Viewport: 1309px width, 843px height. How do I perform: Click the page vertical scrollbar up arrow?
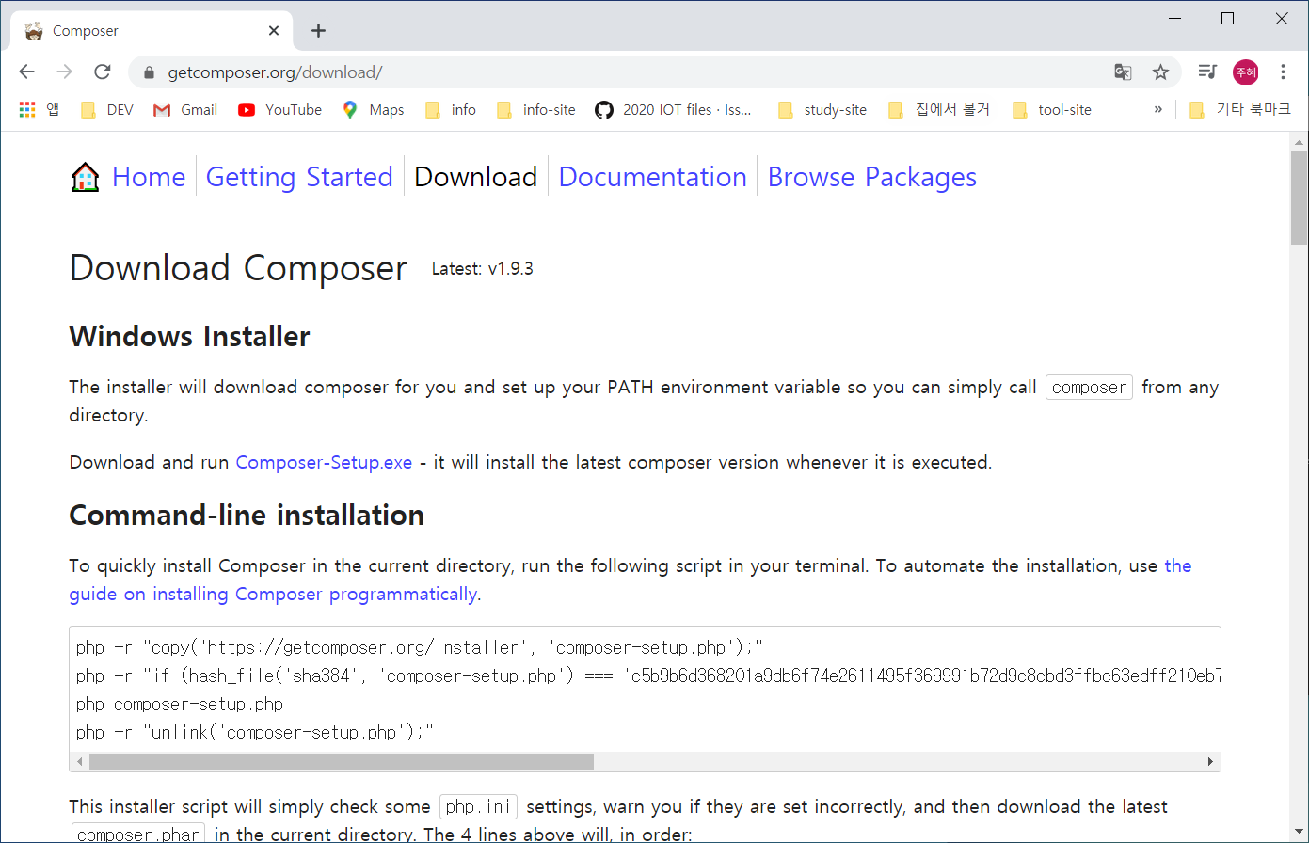1300,143
